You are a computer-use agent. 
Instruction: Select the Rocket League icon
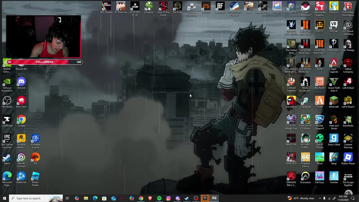click(x=319, y=122)
